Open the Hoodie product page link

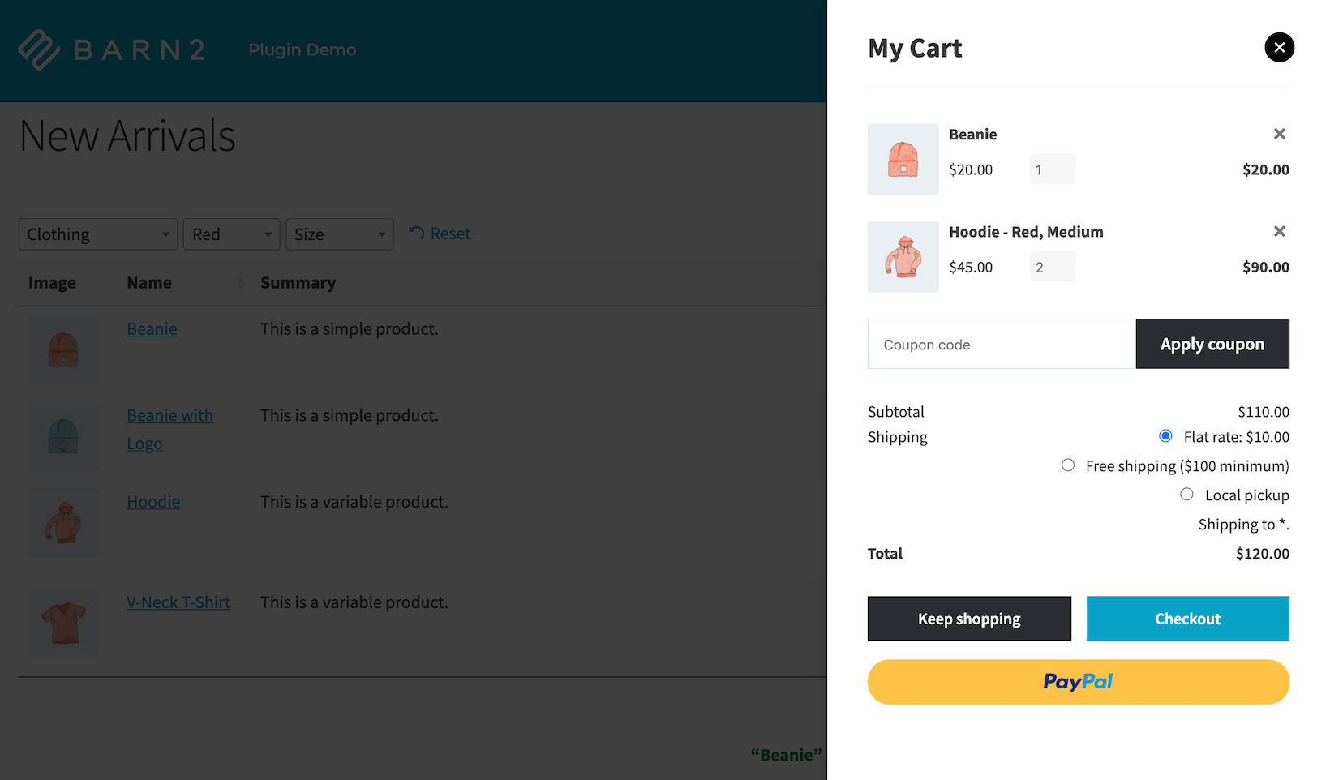pyautogui.click(x=152, y=501)
